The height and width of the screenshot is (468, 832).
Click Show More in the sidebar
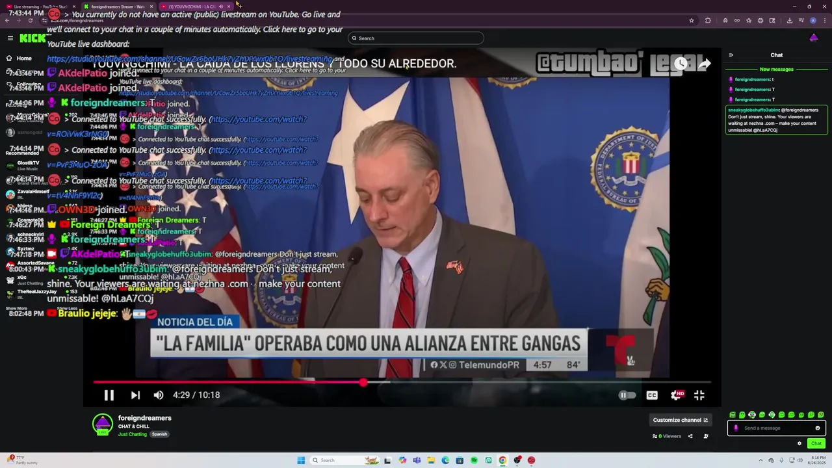pyautogui.click(x=16, y=309)
